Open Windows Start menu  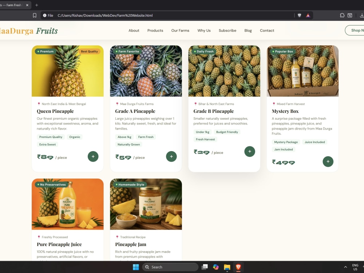click(136, 267)
